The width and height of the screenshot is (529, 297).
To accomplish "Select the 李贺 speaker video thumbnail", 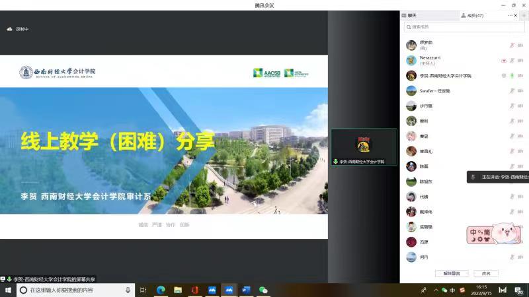I will tap(364, 147).
